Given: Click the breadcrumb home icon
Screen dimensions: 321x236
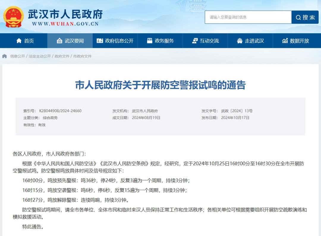Looking at the screenshot, I should [5, 56].
